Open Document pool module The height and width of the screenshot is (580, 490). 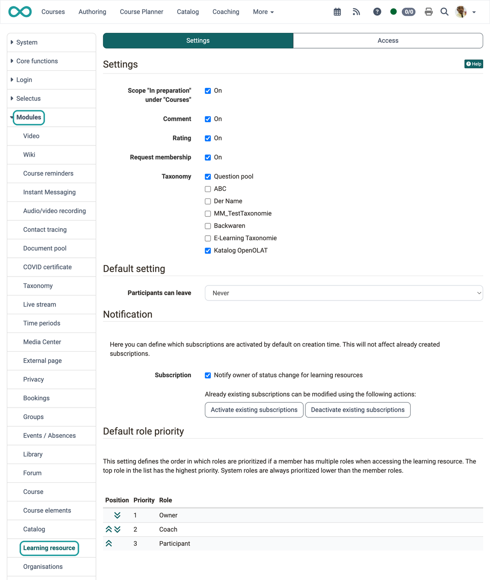click(x=52, y=248)
